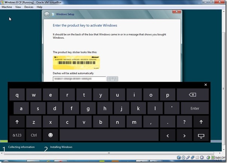Move cursor left with the < key

[x=168, y=135]
